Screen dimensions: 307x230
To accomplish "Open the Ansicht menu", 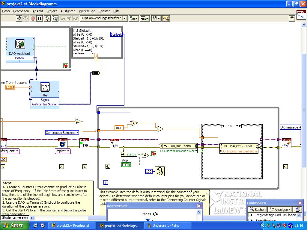I will coord(38,11).
